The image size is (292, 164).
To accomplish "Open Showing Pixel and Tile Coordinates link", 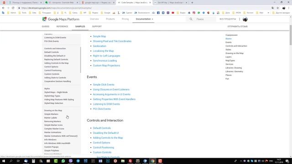I will 112,41.
